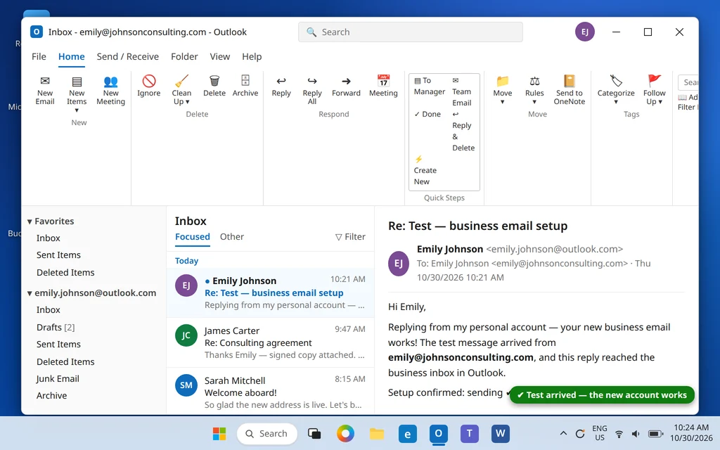This screenshot has height=450, width=720.
Task: Run the To Manager quick step
Action: click(430, 86)
